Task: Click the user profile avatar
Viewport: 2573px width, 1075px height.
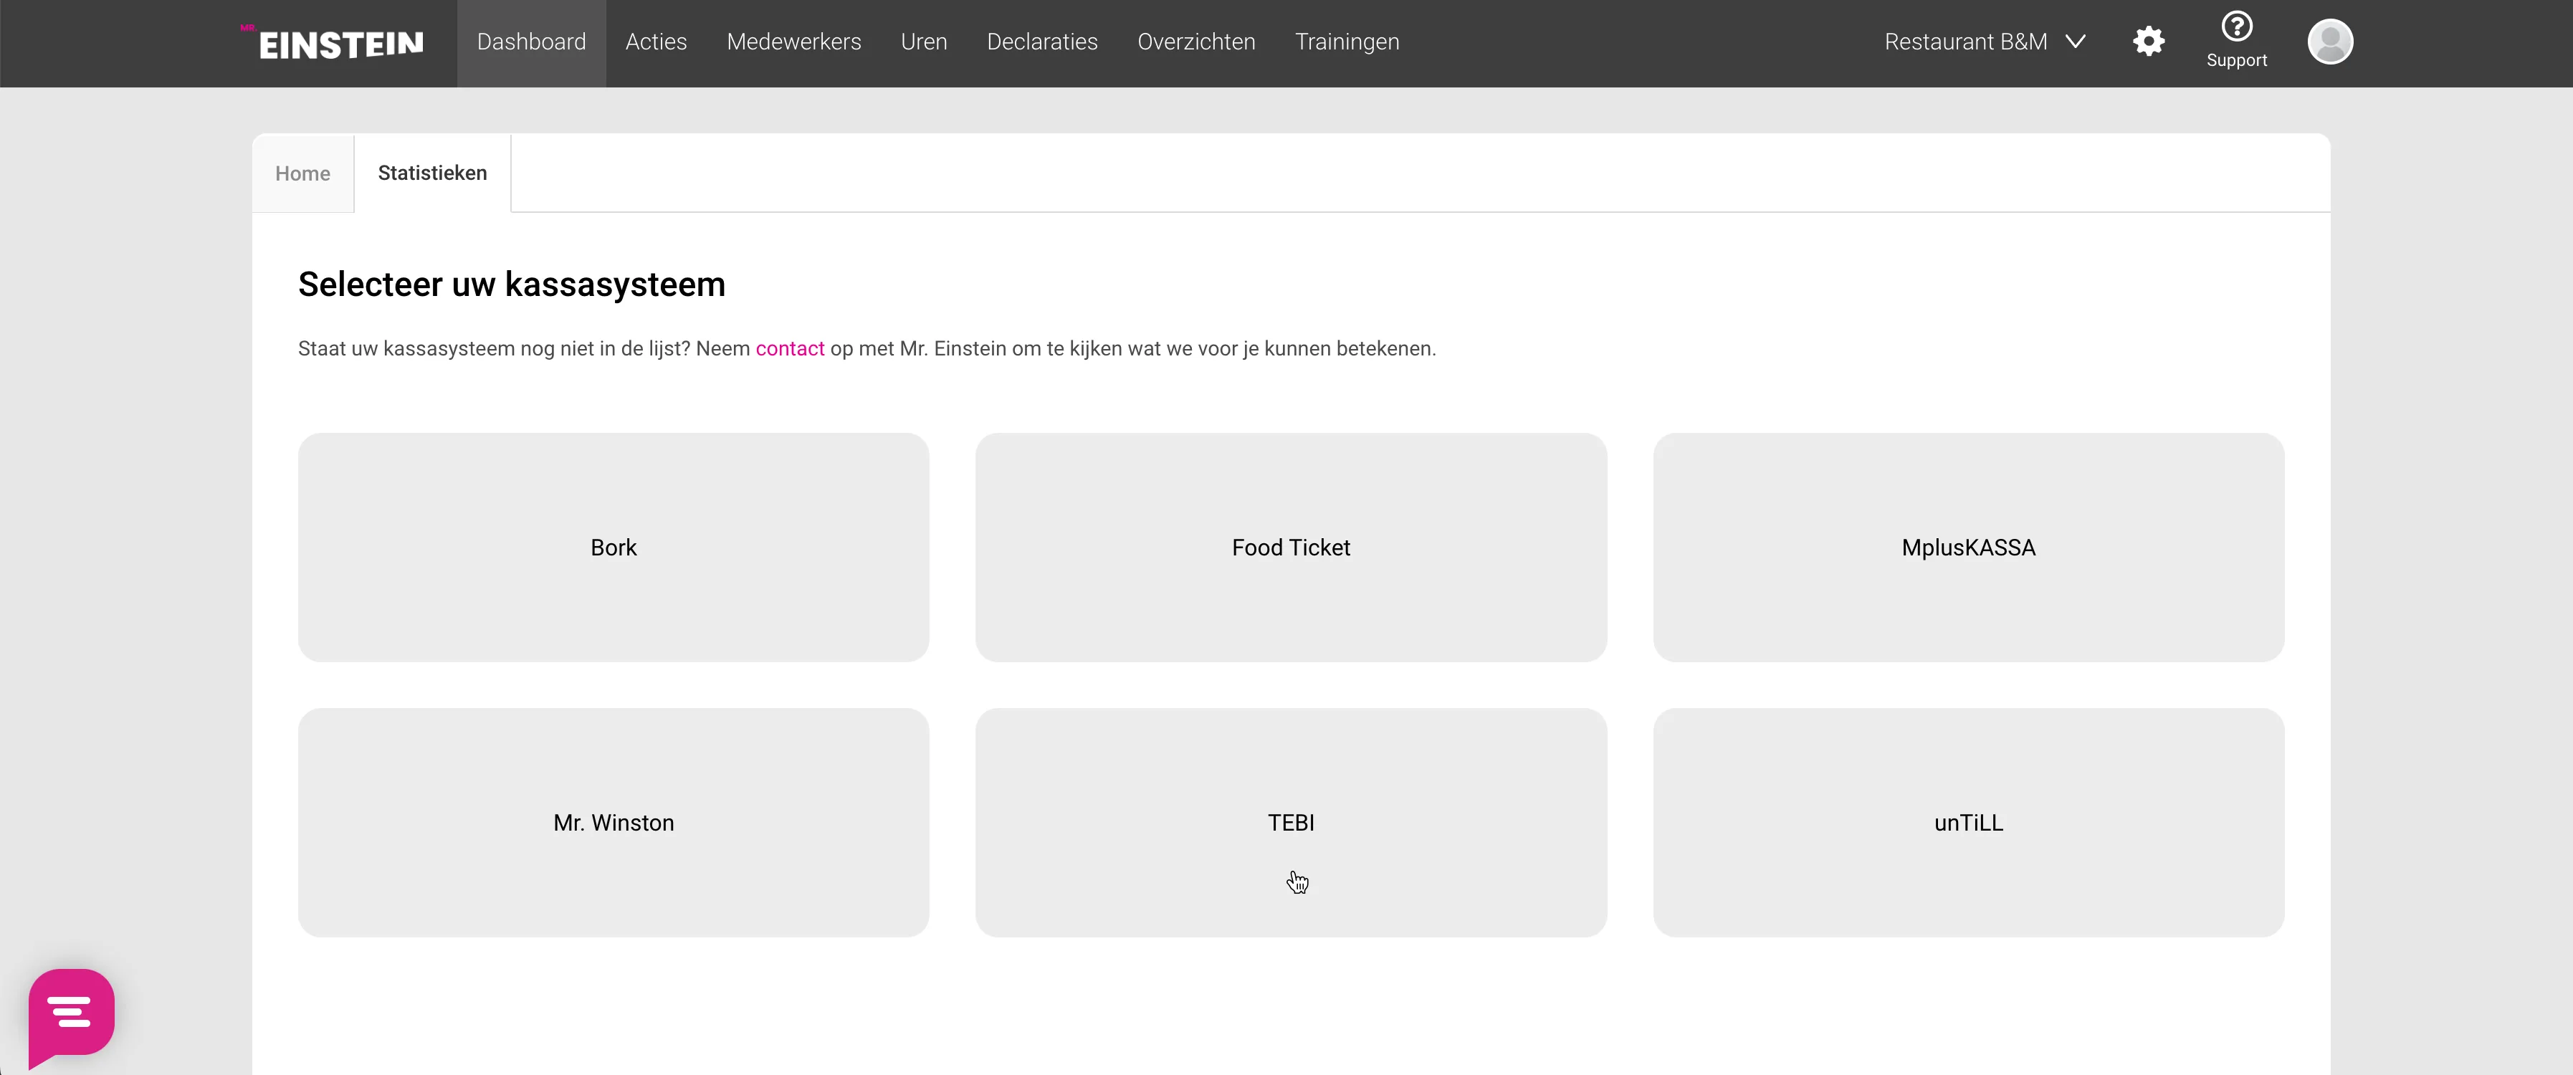Action: click(x=2329, y=42)
